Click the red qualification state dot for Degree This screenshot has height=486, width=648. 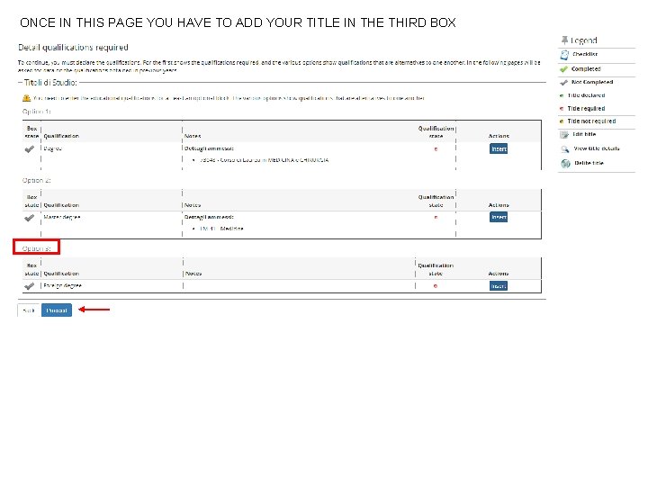point(436,149)
